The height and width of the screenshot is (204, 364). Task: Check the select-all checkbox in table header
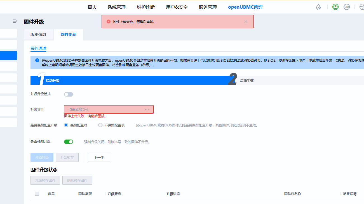pyautogui.click(x=37, y=194)
